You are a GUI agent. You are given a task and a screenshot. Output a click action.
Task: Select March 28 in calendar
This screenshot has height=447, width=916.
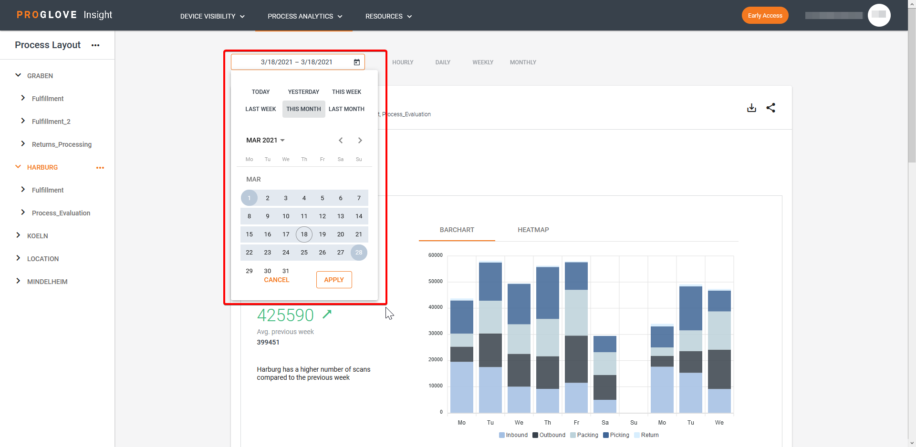click(x=359, y=253)
